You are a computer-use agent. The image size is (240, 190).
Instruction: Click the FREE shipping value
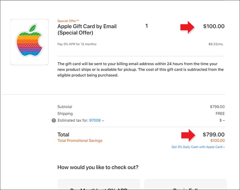point(220,114)
